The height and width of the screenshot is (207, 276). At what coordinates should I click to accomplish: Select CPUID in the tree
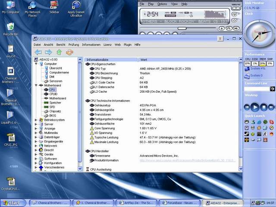pos(53,94)
